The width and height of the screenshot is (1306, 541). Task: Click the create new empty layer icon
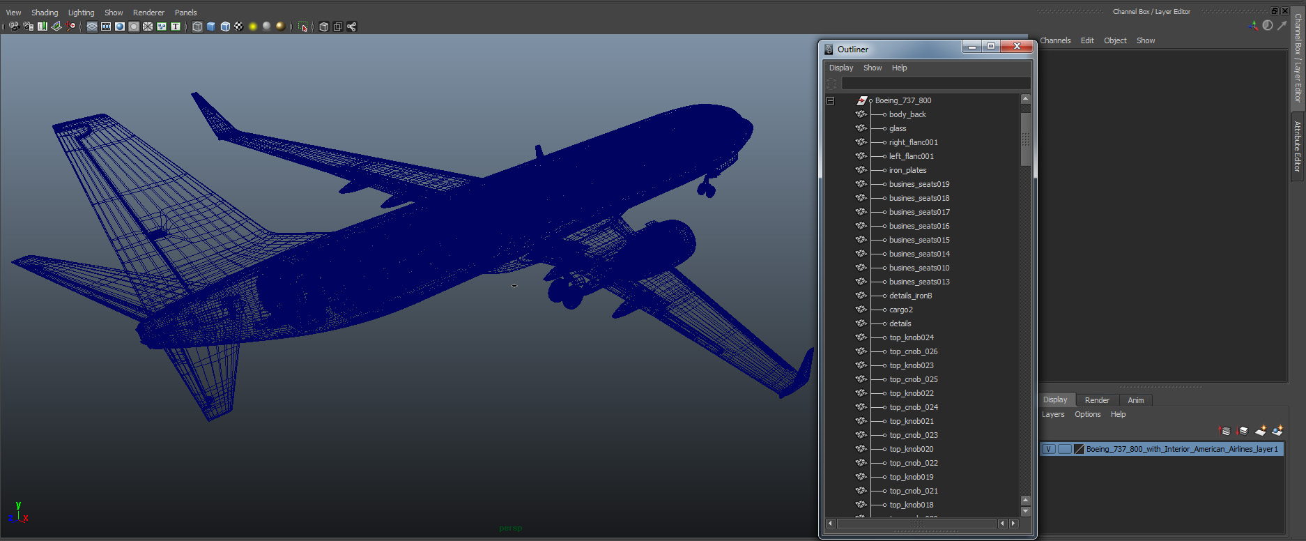click(1260, 431)
